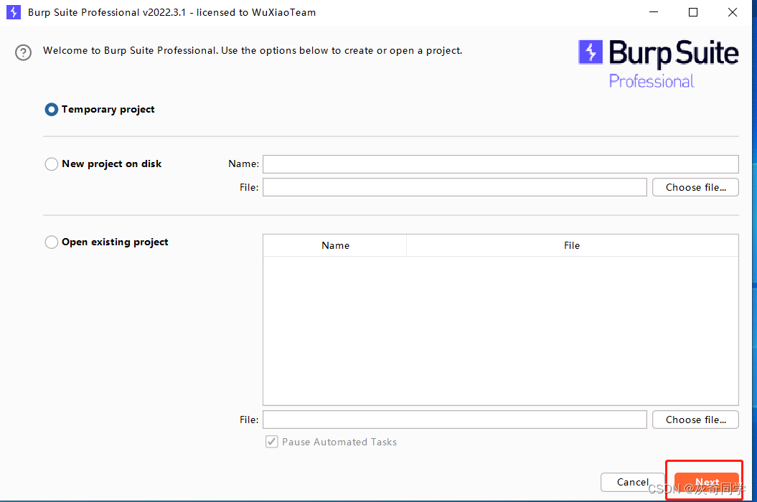
Task: Click the Burp Suite title bar icon
Action: (14, 12)
